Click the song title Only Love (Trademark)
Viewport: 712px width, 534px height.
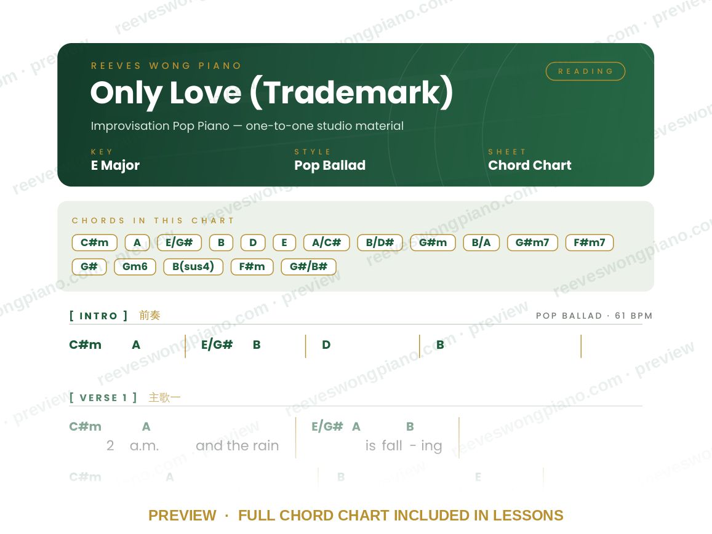(x=271, y=93)
